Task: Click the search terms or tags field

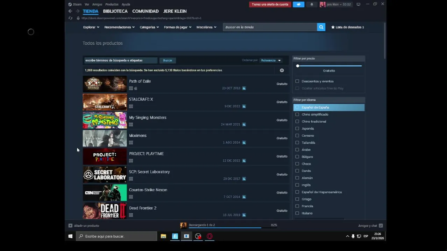Action: pyautogui.click(x=121, y=60)
